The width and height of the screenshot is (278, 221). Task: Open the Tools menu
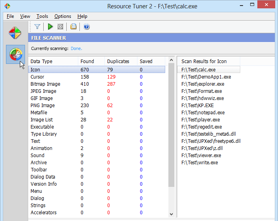click(x=42, y=16)
